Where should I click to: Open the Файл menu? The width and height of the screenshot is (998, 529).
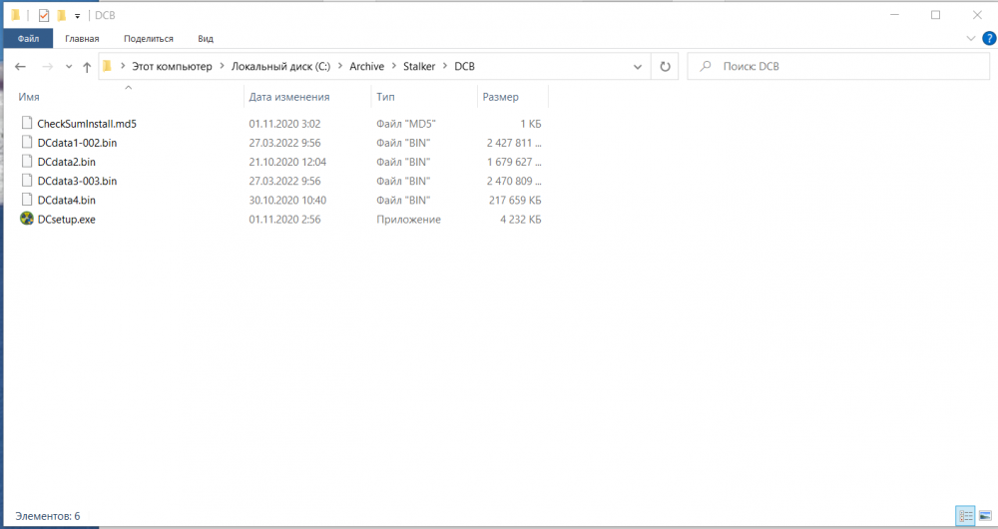(28, 38)
